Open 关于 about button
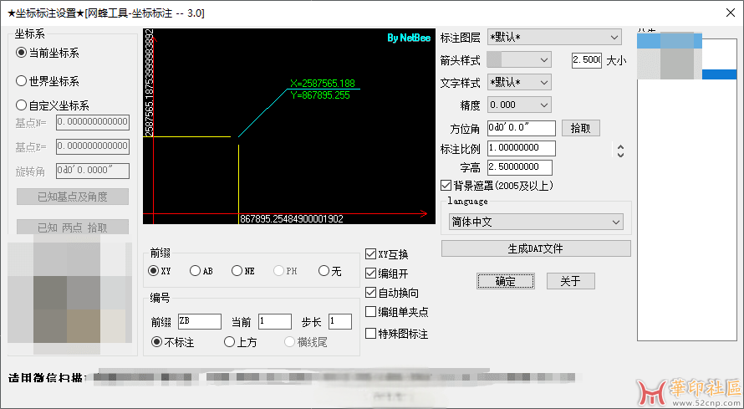Viewport: 744px width, 409px height. pos(570,281)
